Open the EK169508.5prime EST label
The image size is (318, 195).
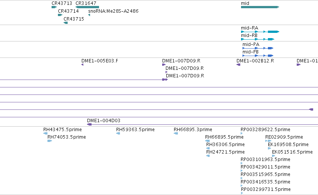click(288, 145)
